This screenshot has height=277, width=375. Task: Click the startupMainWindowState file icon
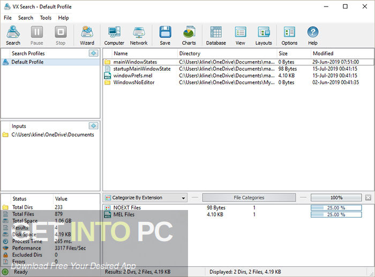pos(107,69)
